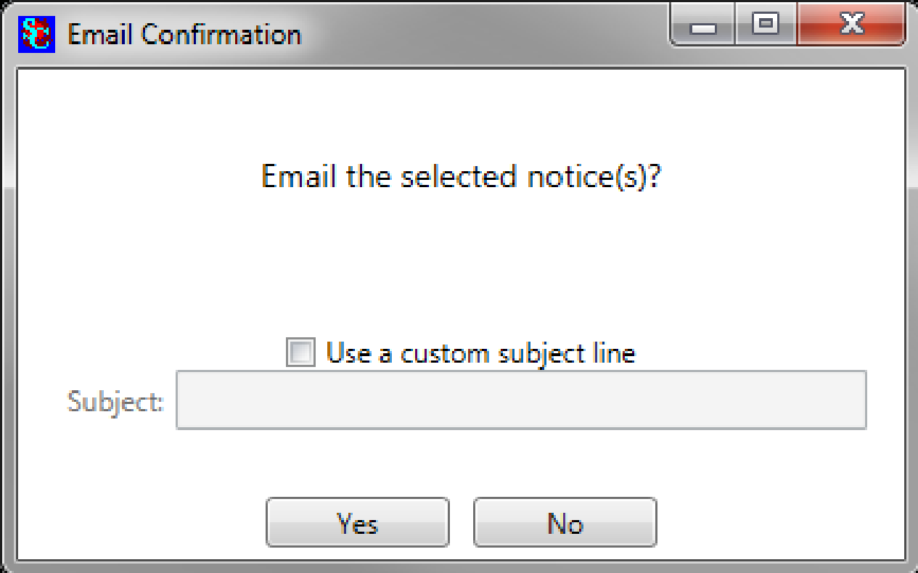Click the 'Email Confirmation' title text
Viewport: 918px width, 573px height.
click(184, 34)
